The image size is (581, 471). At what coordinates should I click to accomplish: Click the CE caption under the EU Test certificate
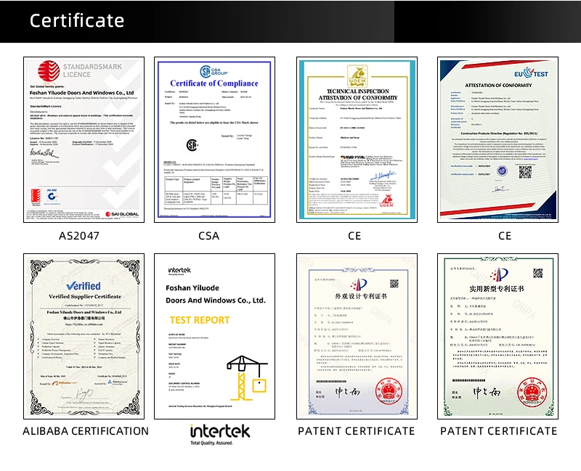(505, 236)
